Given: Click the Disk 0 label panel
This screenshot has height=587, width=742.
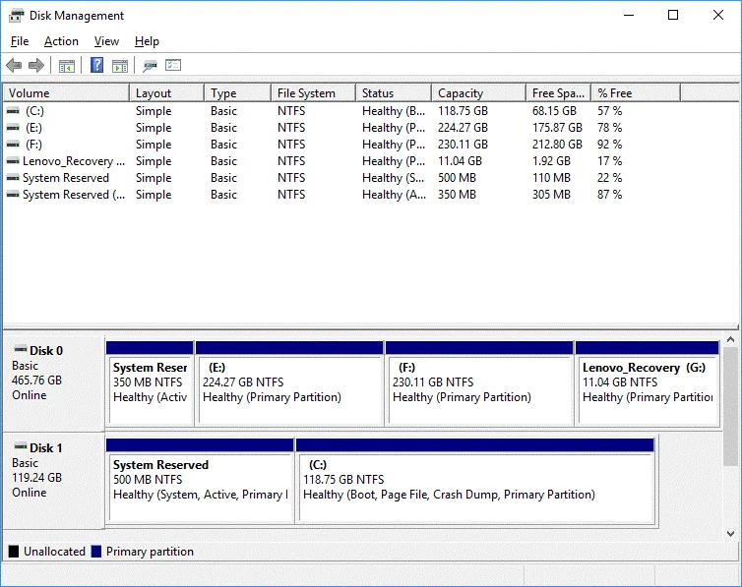Looking at the screenshot, I should coord(53,383).
